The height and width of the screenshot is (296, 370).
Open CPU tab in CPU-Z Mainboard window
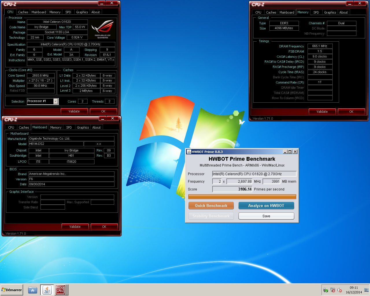(x=11, y=127)
